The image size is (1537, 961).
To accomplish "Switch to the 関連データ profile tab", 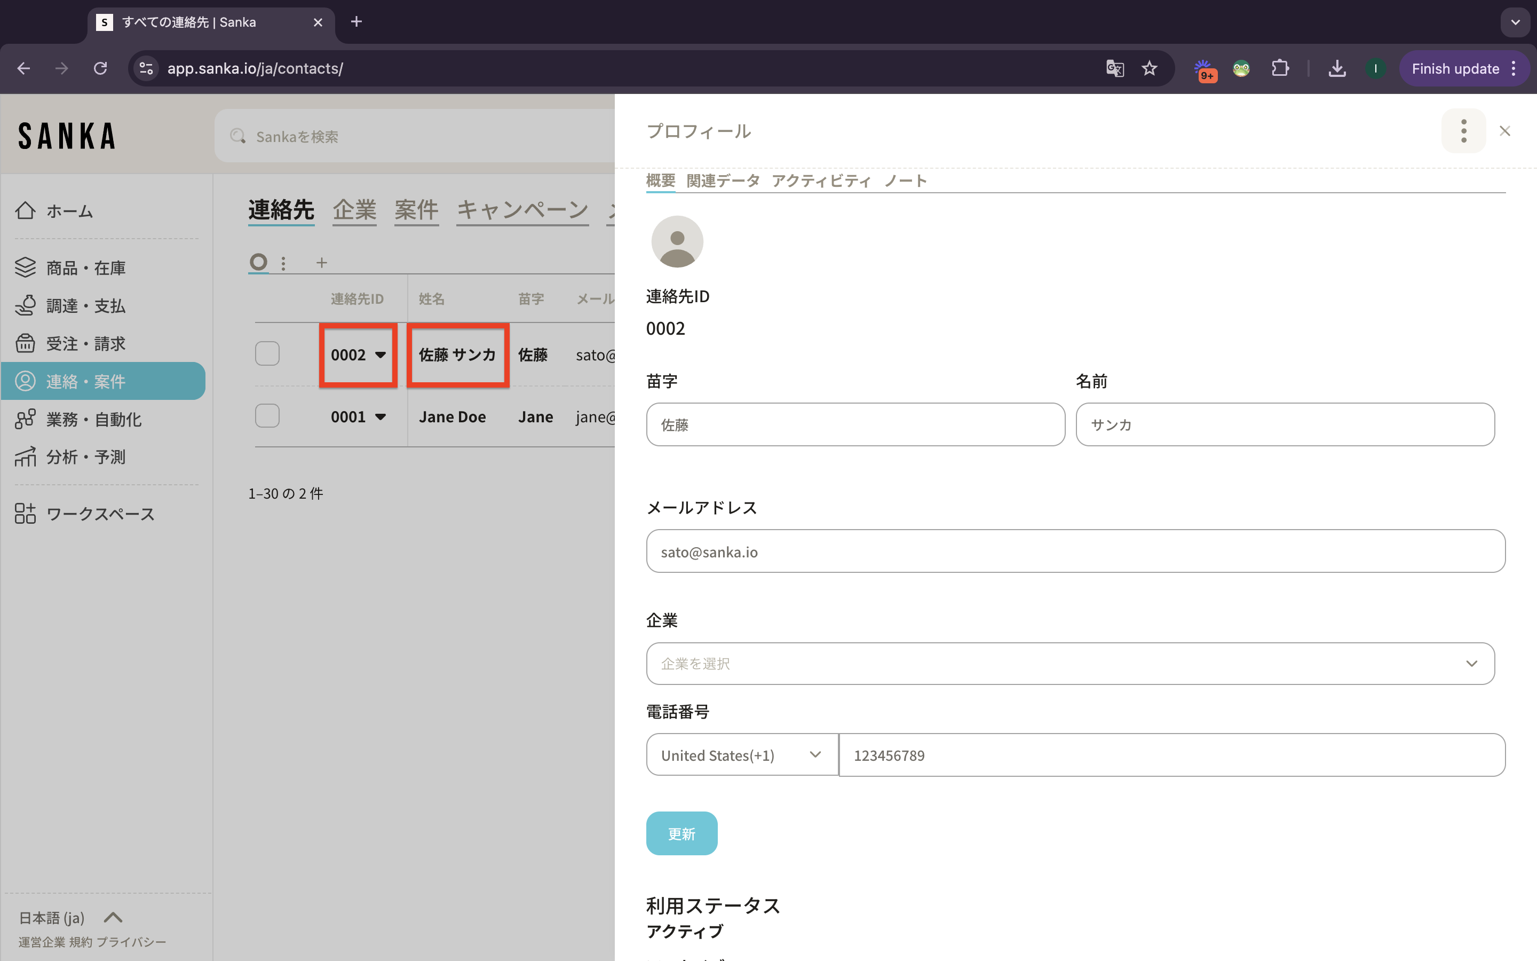I will (x=723, y=180).
